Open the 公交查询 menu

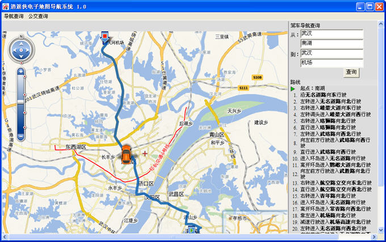click(38, 16)
